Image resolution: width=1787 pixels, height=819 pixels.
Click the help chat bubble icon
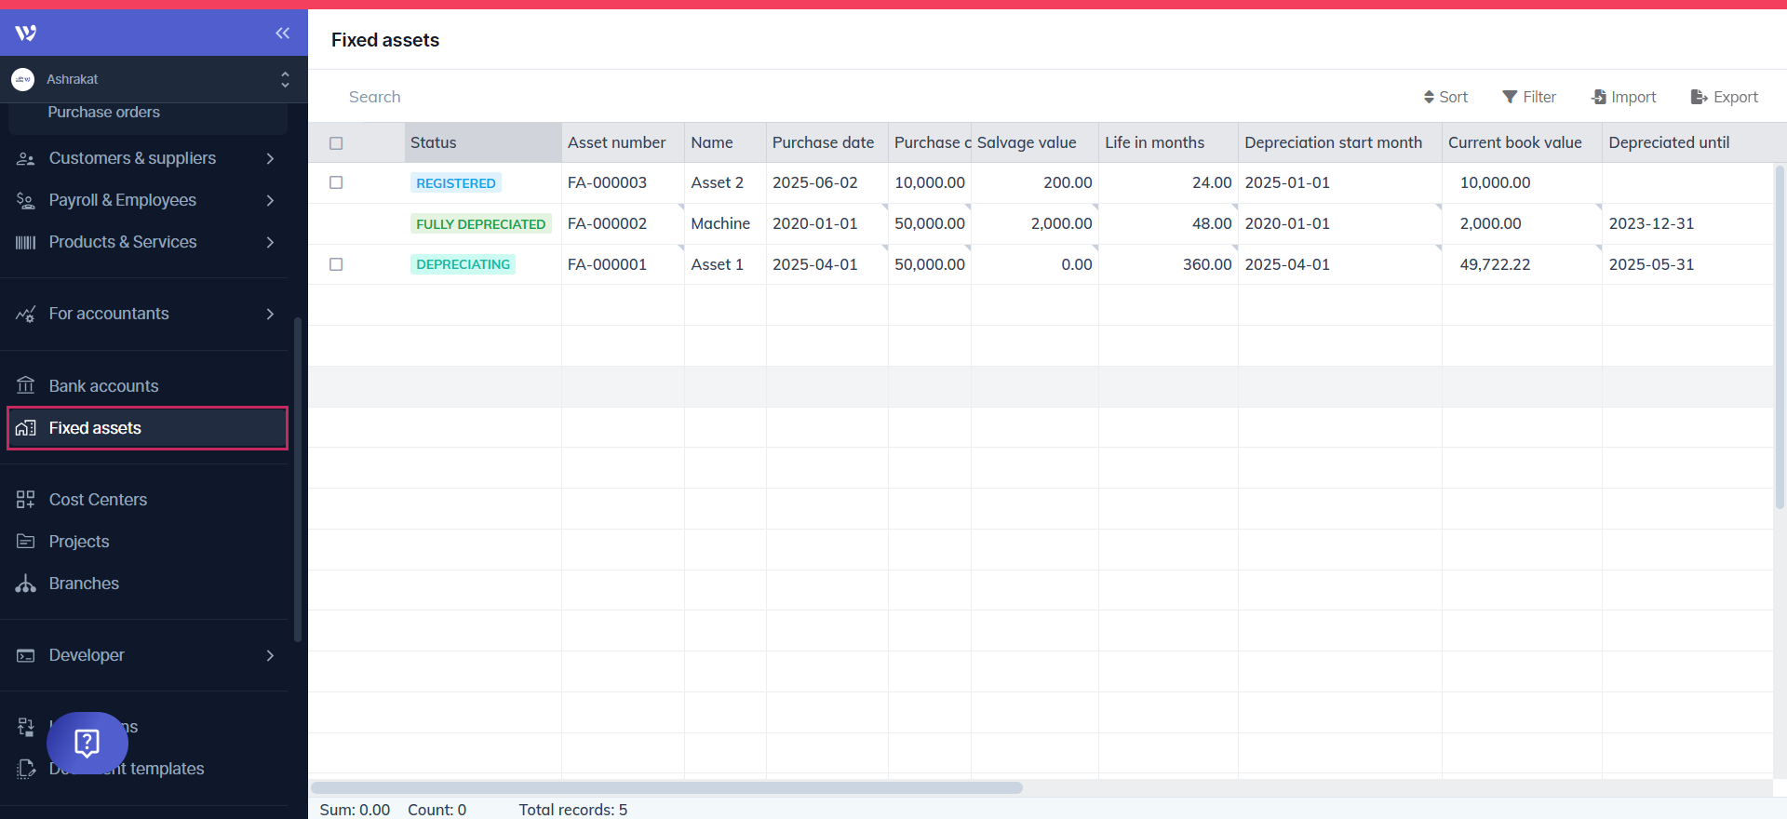click(x=87, y=743)
